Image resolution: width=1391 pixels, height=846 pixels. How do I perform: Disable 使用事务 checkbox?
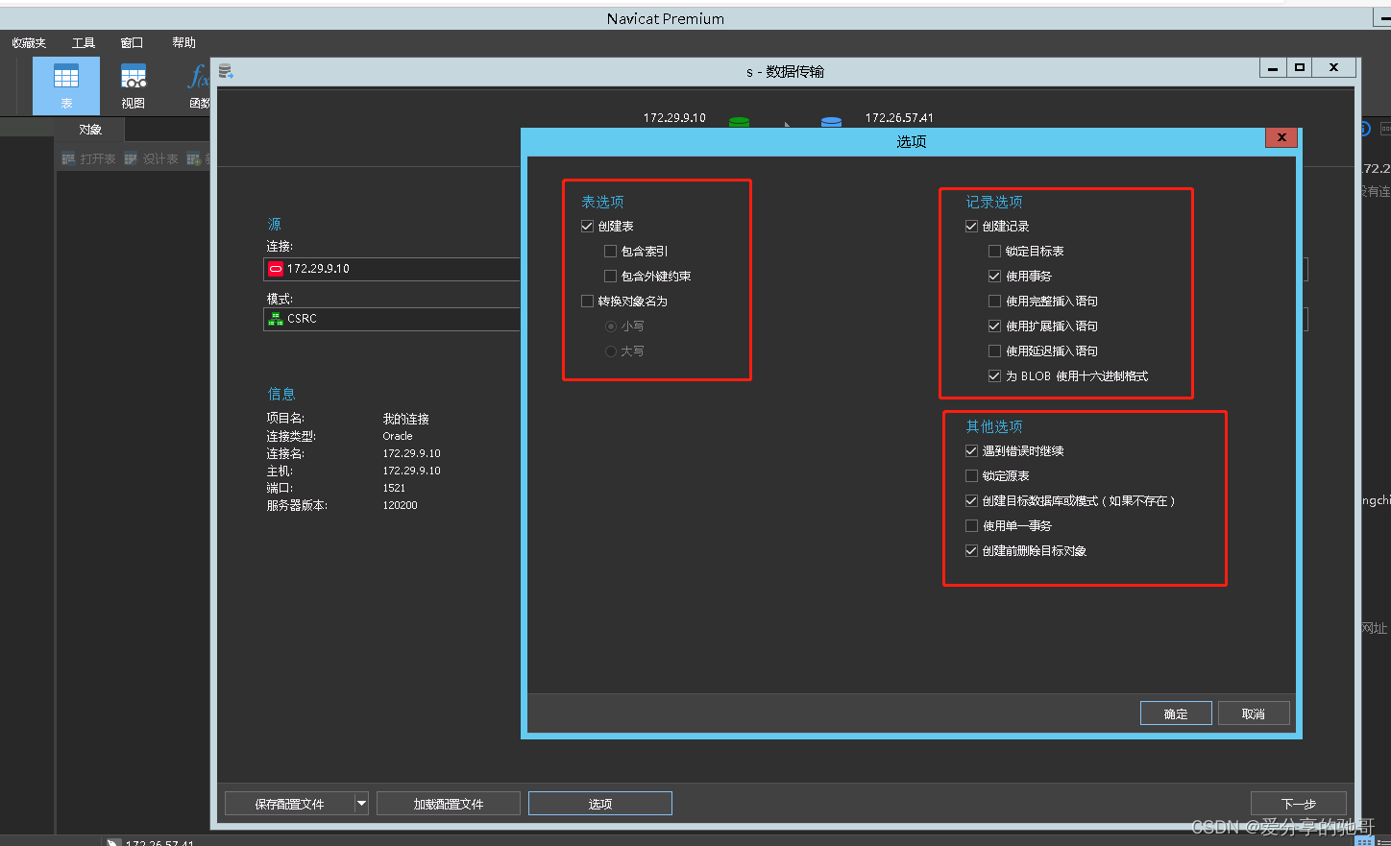point(994,277)
